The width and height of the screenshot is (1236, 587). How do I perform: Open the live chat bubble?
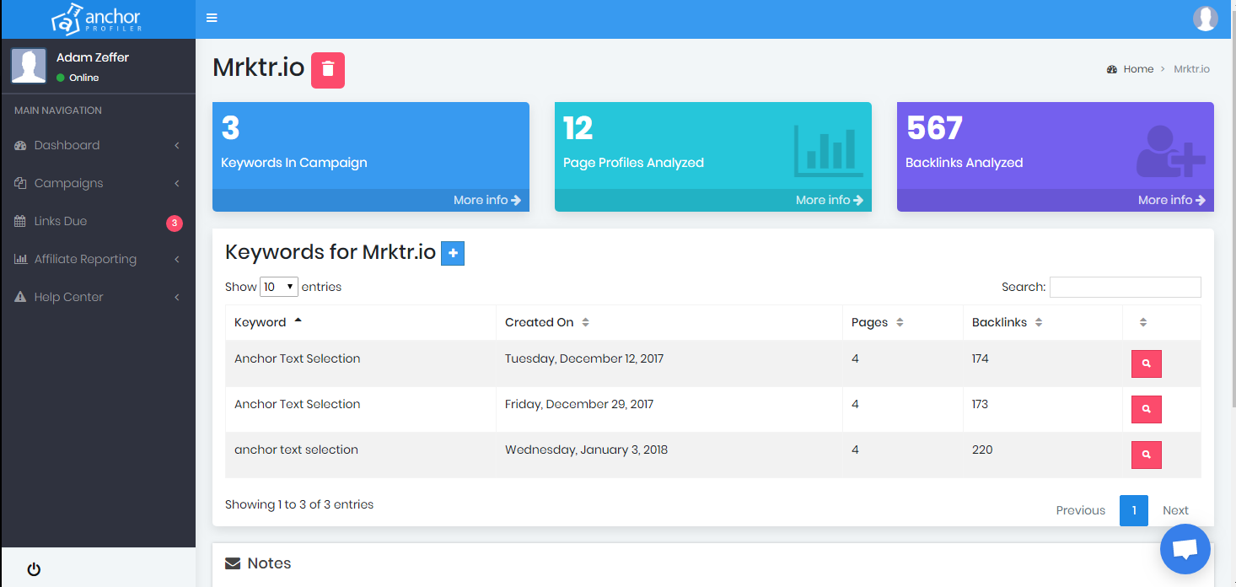click(x=1185, y=549)
